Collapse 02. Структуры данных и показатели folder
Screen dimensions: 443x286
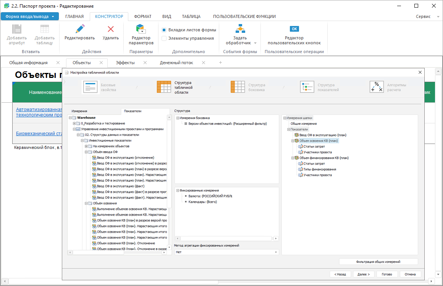click(x=78, y=135)
